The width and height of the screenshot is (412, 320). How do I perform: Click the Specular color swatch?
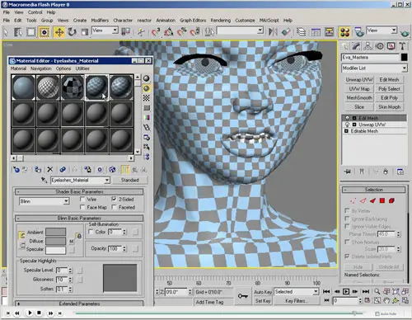(56, 250)
